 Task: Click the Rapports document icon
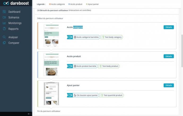pyautogui.click(x=4, y=29)
